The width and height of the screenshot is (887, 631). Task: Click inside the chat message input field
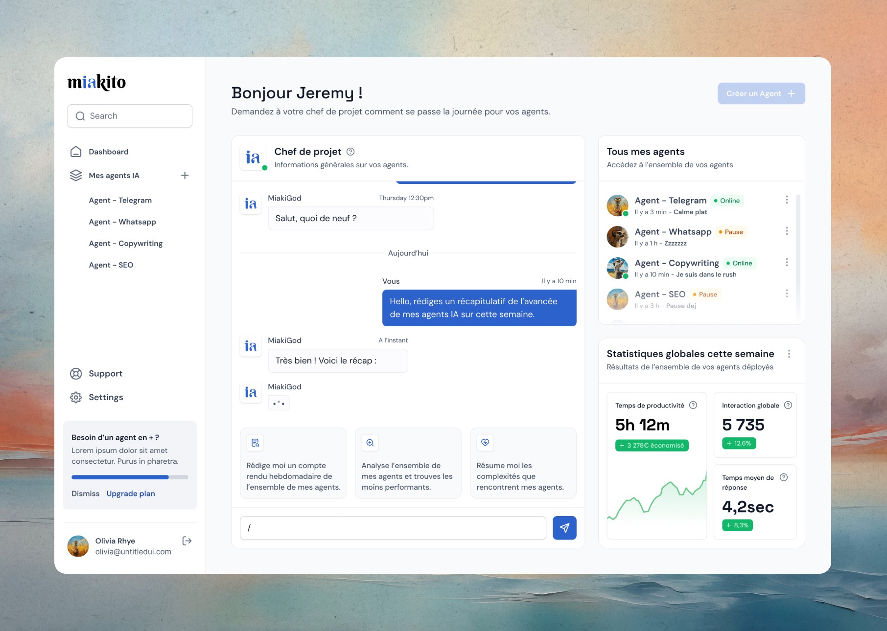point(392,528)
